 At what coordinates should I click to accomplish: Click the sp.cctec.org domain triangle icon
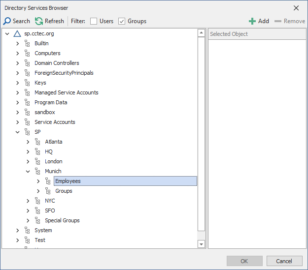(x=17, y=33)
